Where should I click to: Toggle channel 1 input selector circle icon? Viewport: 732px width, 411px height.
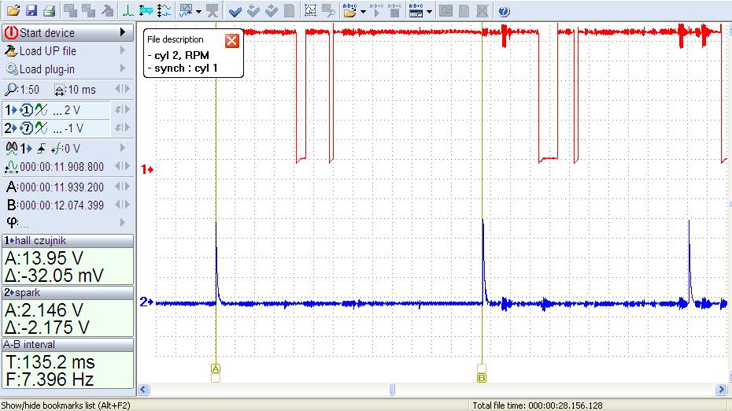point(26,110)
